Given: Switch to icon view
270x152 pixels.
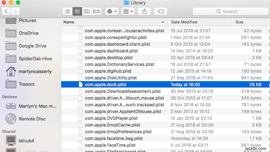Looking at the screenshot, I should click(67, 11).
